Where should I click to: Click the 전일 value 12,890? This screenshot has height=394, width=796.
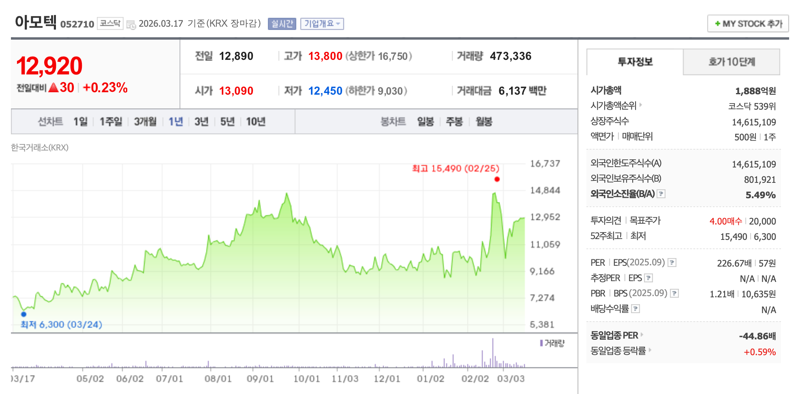[236, 56]
